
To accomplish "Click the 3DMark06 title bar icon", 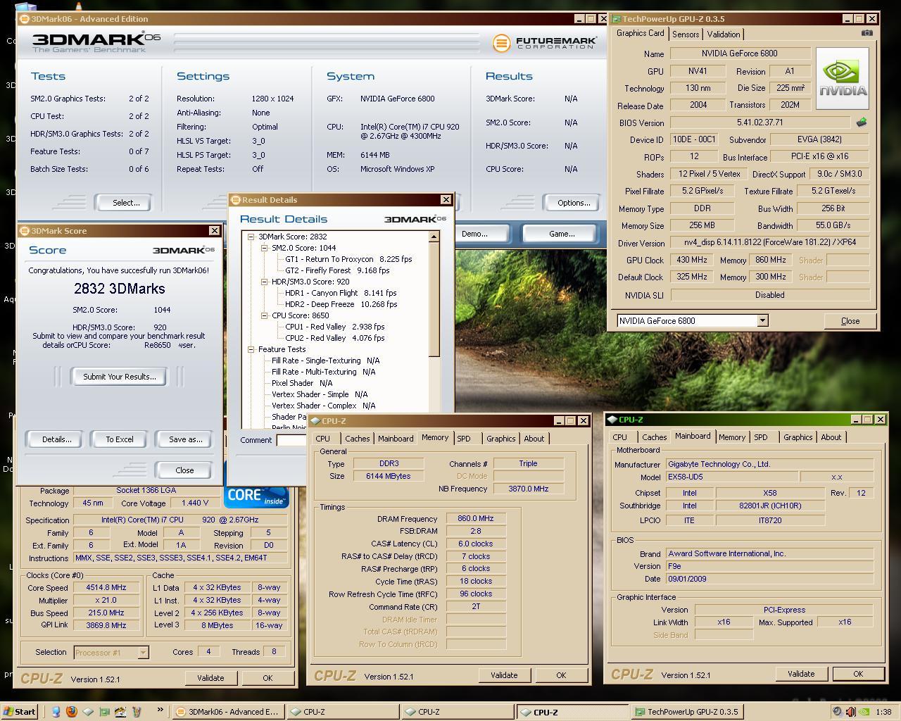I will coord(24,19).
